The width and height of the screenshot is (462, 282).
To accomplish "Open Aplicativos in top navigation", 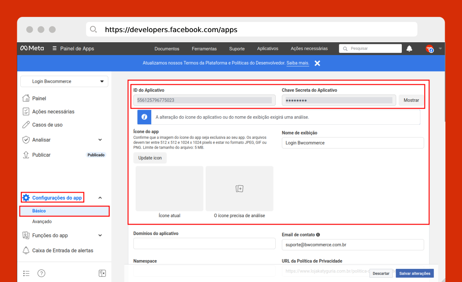I will point(268,49).
